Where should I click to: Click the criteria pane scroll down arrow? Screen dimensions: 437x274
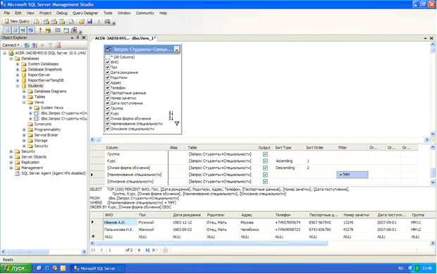click(433, 182)
